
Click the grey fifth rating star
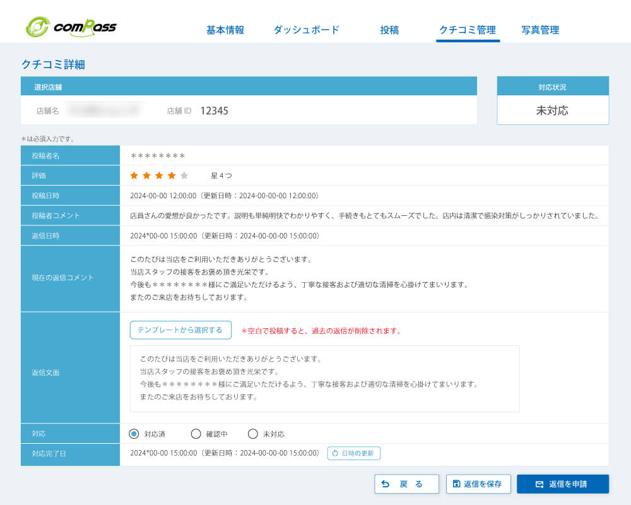coord(184,175)
